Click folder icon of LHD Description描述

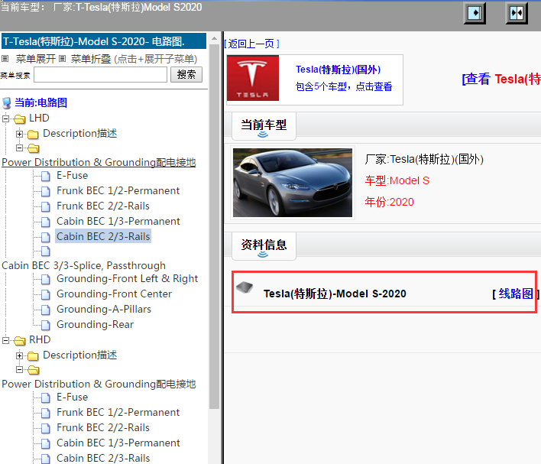pos(33,134)
